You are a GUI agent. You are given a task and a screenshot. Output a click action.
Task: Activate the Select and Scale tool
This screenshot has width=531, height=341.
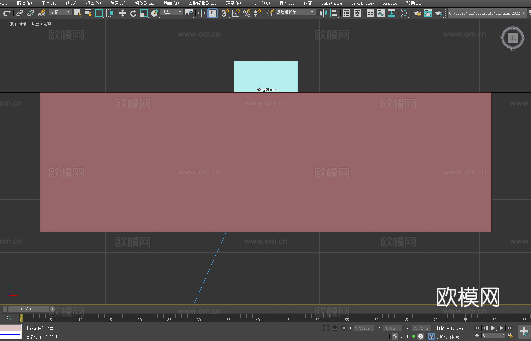[x=144, y=13]
